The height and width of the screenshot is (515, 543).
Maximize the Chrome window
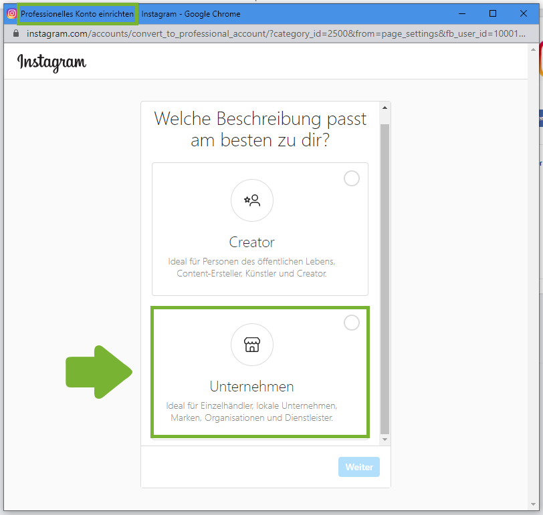pos(493,13)
